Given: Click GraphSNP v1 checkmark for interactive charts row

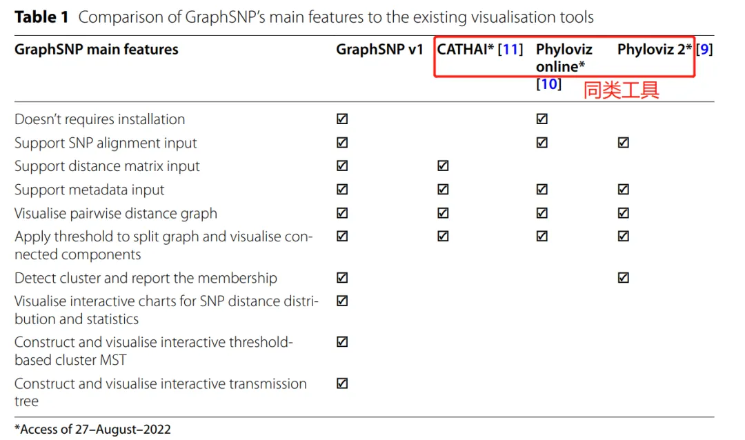Looking at the screenshot, I should pos(342,301).
